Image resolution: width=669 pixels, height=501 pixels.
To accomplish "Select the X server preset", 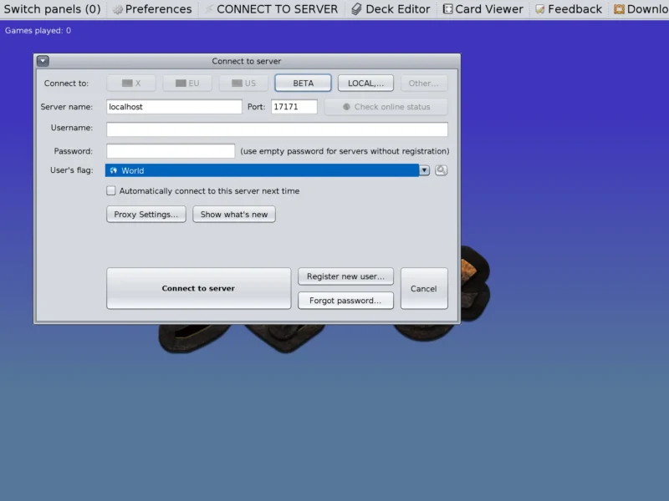I will [131, 83].
